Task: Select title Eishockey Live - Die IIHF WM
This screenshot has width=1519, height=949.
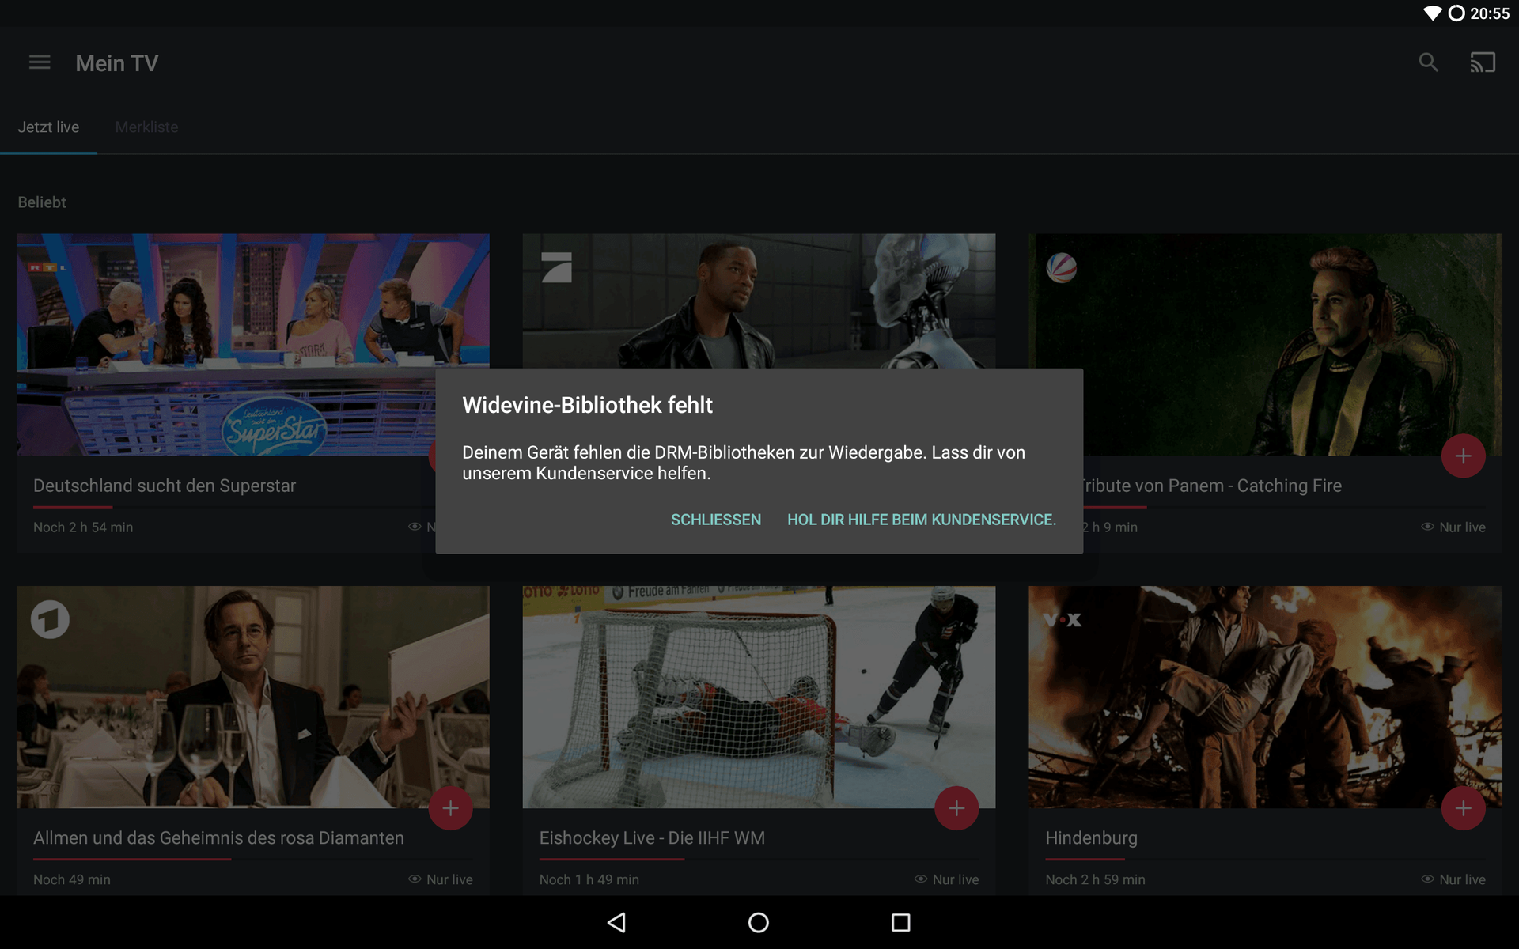Action: 652,838
